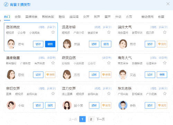Click the 老铁 avatar icon
This screenshot has width=173, height=125.
pos(123,105)
